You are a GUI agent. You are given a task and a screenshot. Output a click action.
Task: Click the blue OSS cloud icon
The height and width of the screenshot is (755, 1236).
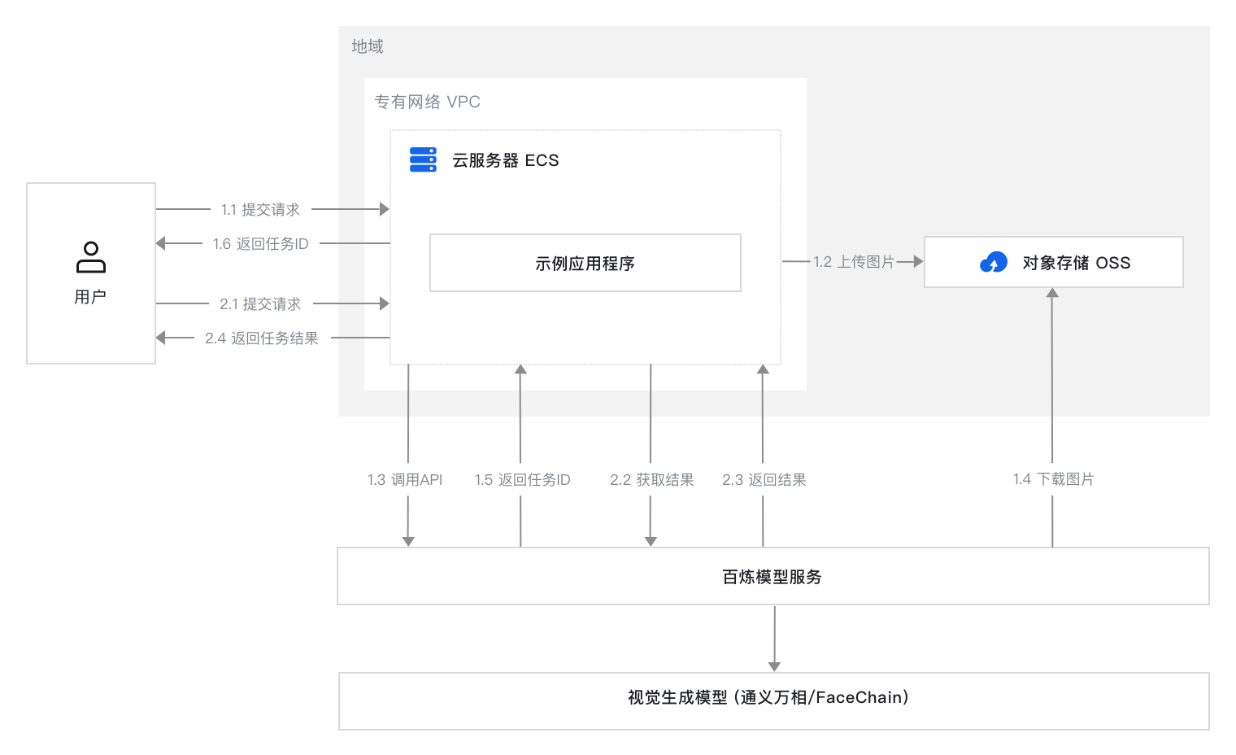point(994,262)
